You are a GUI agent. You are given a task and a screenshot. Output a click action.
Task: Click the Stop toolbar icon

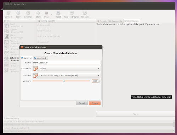click(x=46, y=13)
